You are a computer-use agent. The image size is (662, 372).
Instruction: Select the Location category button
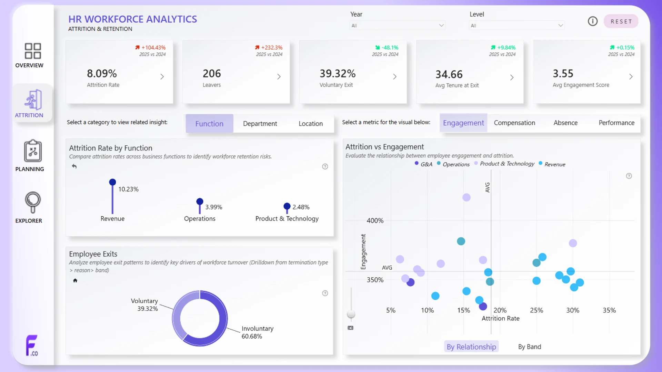tap(311, 124)
